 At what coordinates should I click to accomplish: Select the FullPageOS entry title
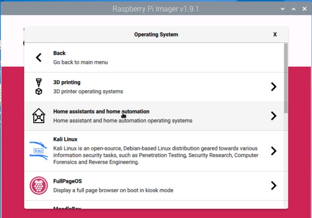(x=67, y=181)
